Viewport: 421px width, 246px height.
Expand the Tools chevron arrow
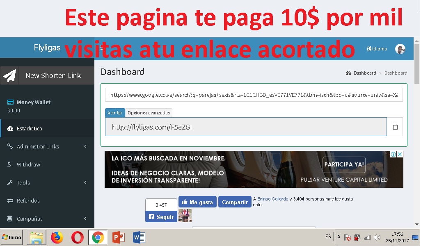point(85,182)
